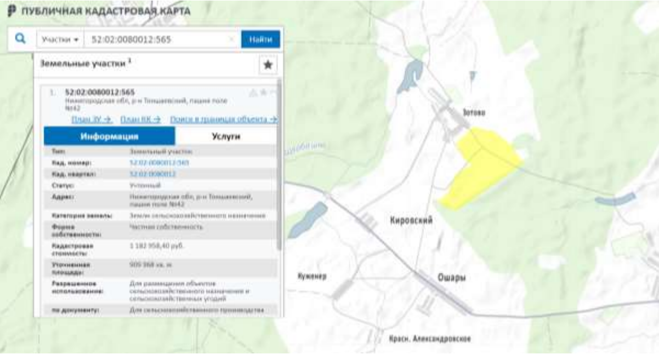Click Поиск в границах объекта link
Image resolution: width=659 pixels, height=360 pixels.
223,119
